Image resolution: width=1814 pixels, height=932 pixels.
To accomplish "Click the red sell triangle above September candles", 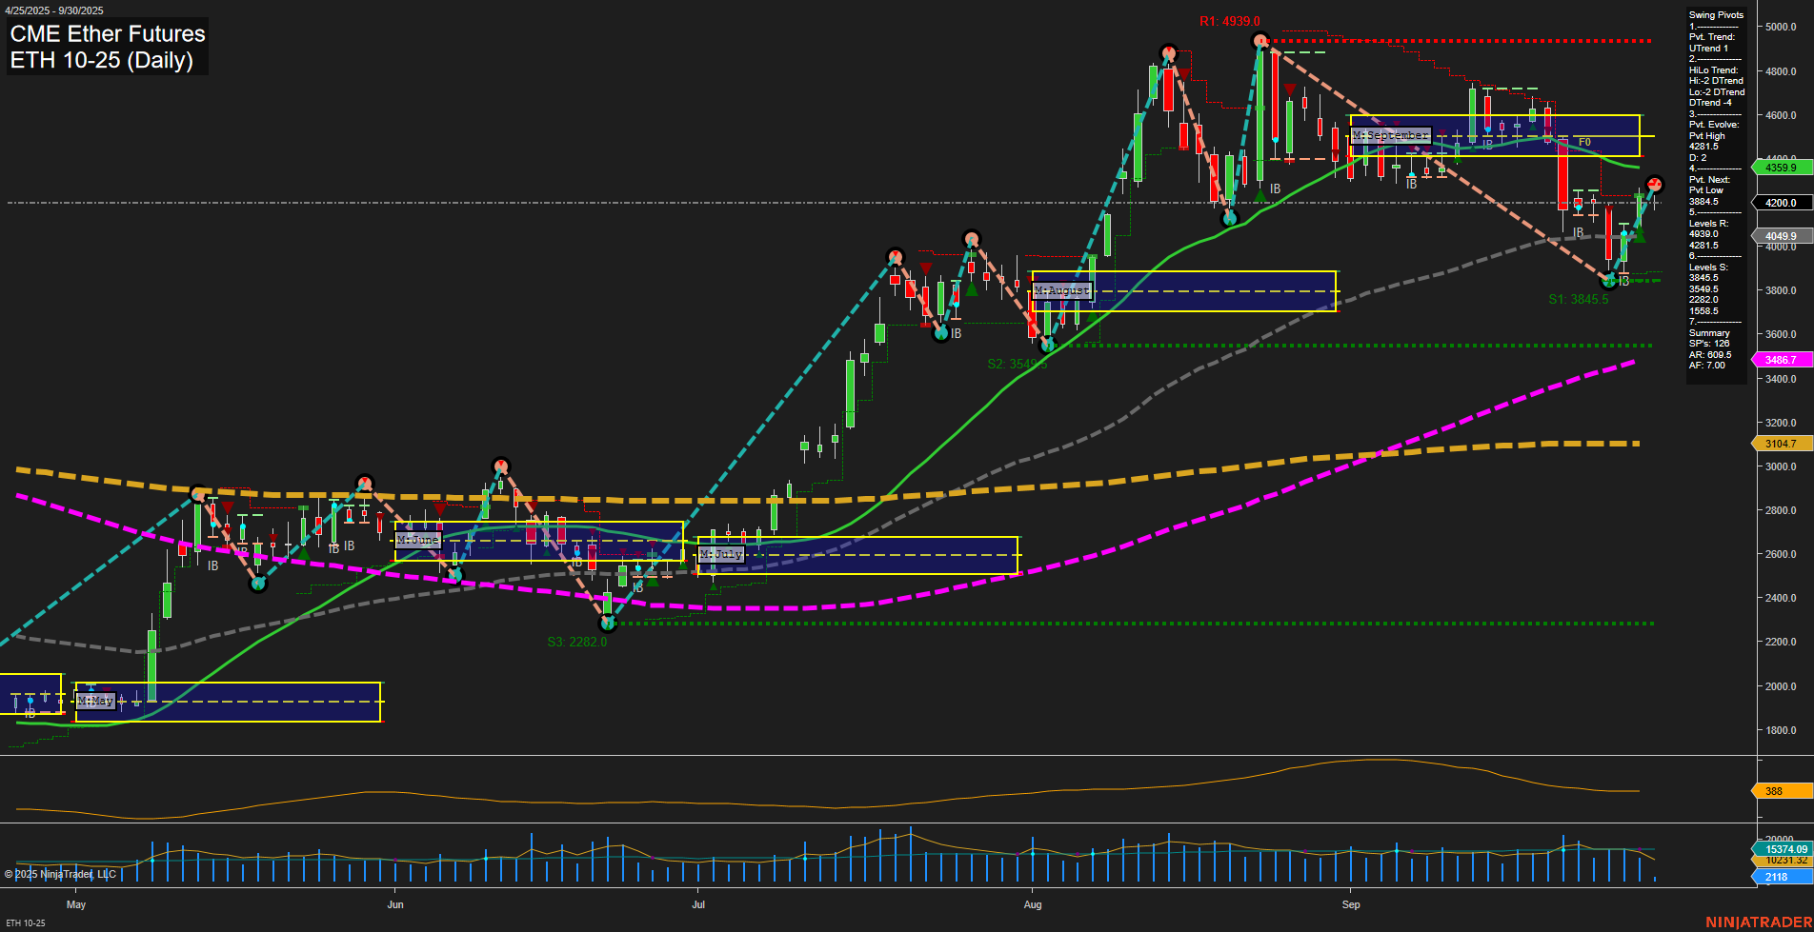I will (1291, 88).
